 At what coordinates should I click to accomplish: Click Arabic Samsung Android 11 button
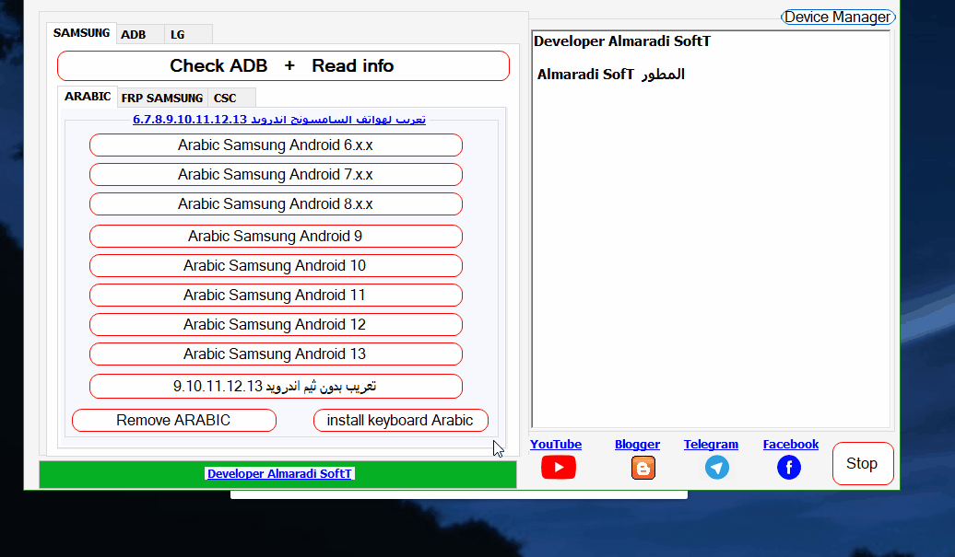[276, 295]
